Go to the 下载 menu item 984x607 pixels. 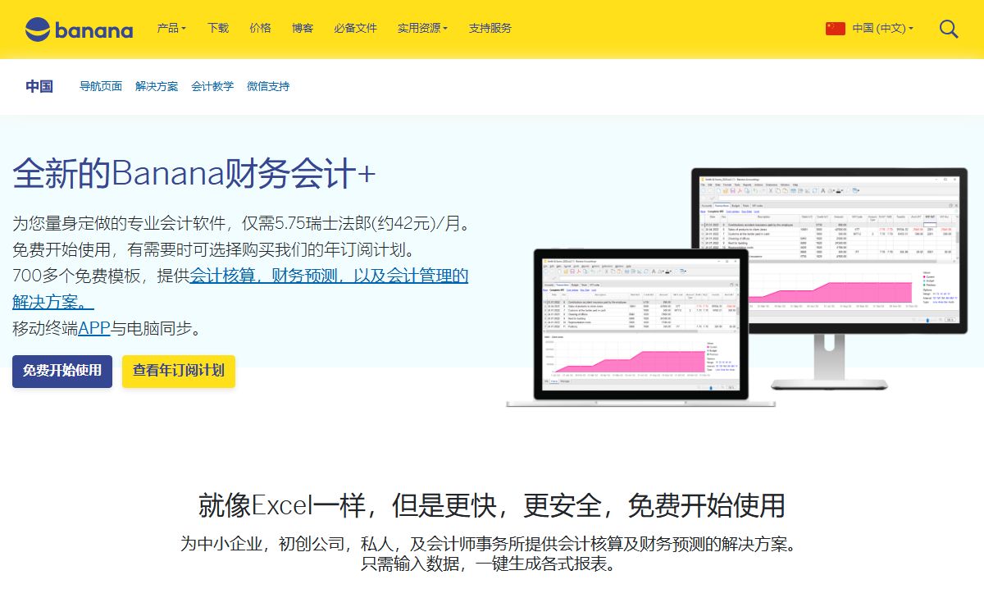pyautogui.click(x=218, y=28)
